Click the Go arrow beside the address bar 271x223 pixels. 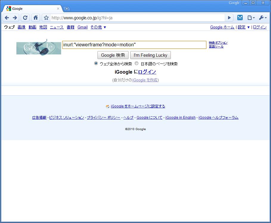pyautogui.click(x=229, y=18)
